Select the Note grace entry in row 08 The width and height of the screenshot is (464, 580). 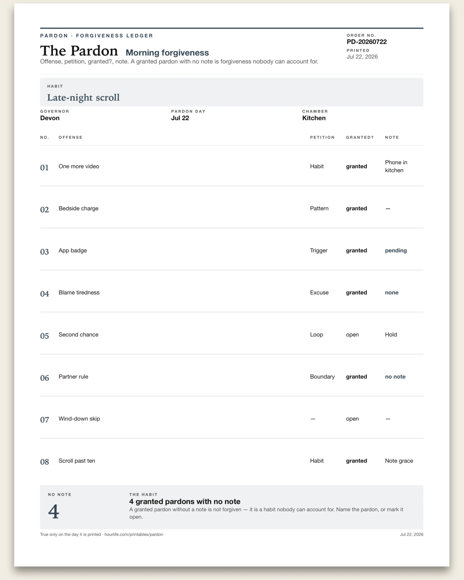coord(399,461)
